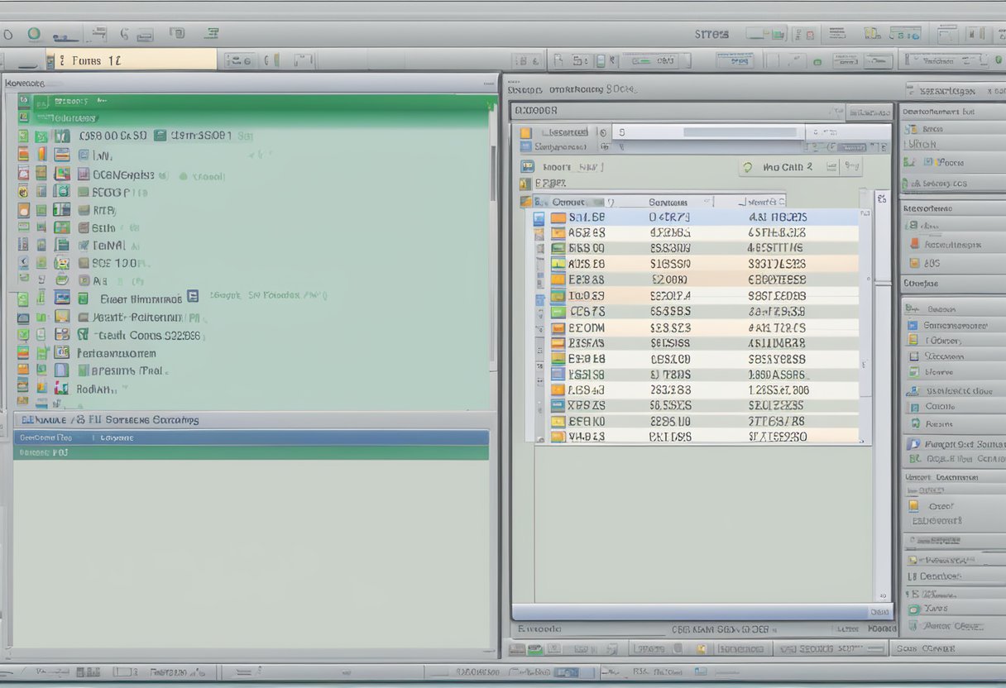
Task: Toggle the green checkbox left of 'Eeet Hinmmos' row
Action: tap(23, 299)
